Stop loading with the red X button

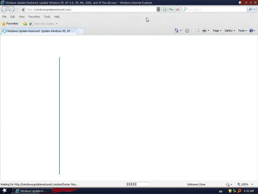coord(178,9)
